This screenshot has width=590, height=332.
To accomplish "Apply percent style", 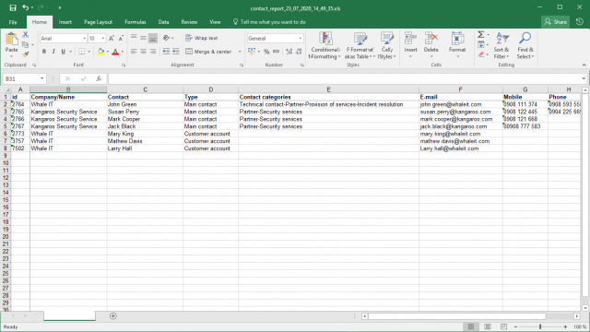I will (x=266, y=52).
